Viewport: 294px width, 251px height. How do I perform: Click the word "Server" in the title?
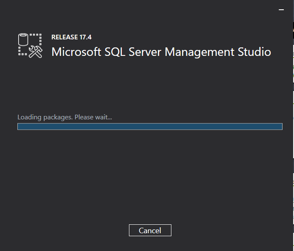tap(145, 52)
